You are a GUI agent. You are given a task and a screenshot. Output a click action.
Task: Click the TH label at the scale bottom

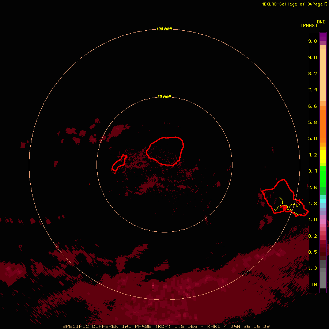coord(314,285)
